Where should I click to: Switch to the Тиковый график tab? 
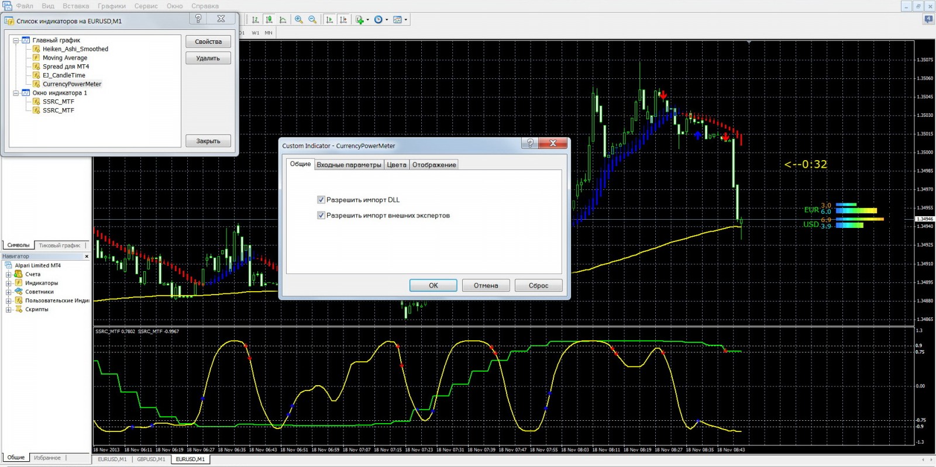click(60, 245)
